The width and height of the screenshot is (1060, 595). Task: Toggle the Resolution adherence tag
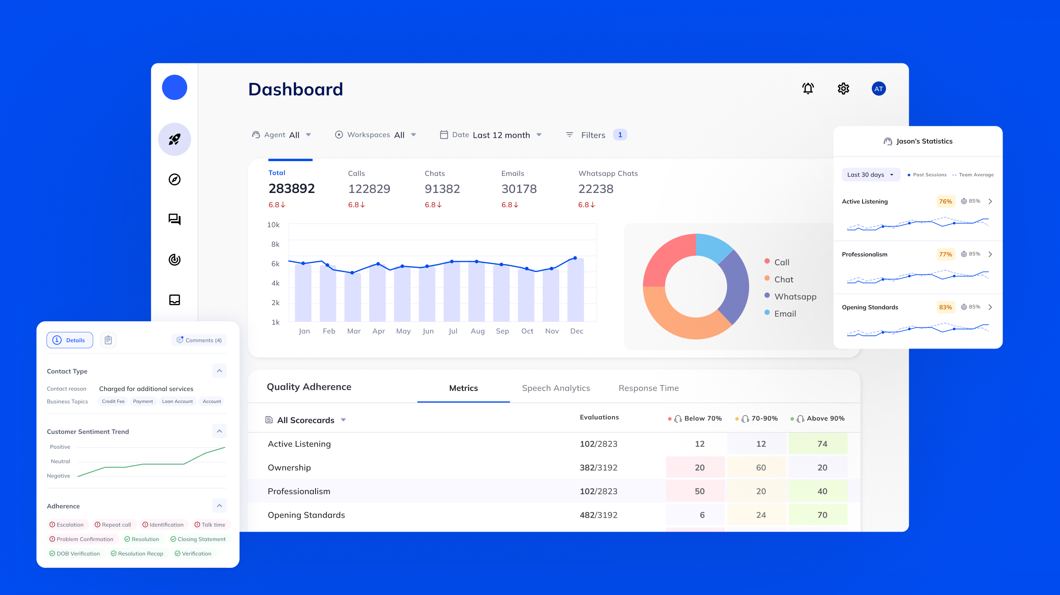click(x=142, y=539)
